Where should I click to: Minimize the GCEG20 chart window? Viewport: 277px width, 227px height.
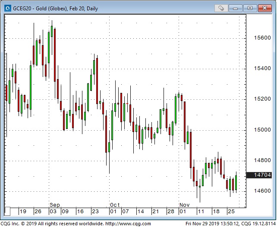[x=235, y=8]
